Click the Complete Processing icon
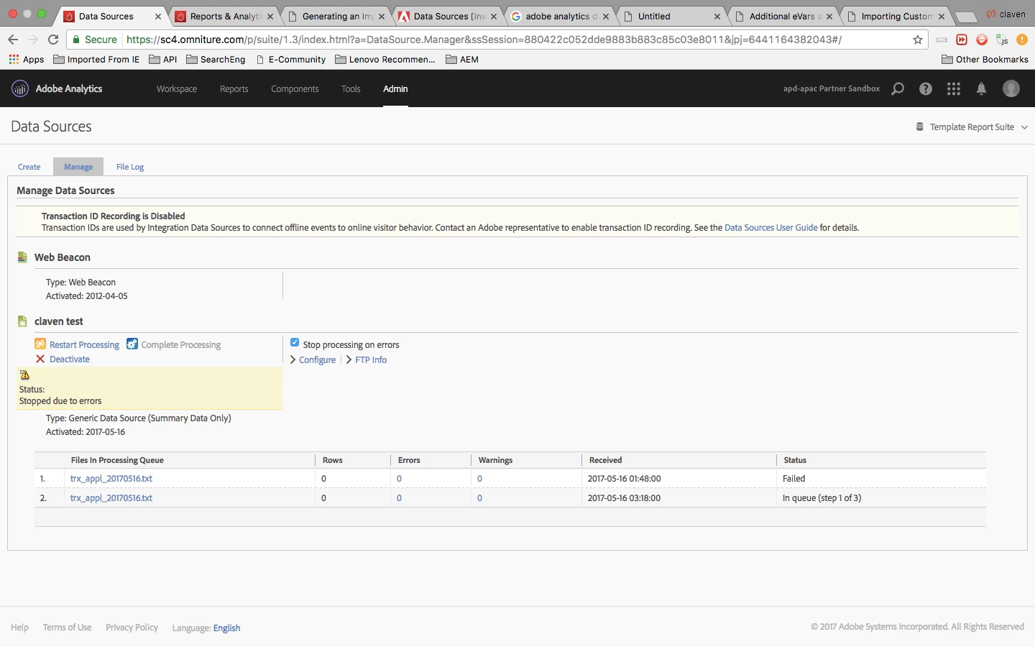The image size is (1035, 647). [132, 344]
